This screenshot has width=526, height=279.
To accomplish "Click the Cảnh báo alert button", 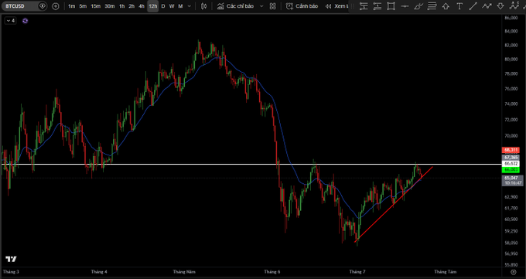I will click(302, 6).
